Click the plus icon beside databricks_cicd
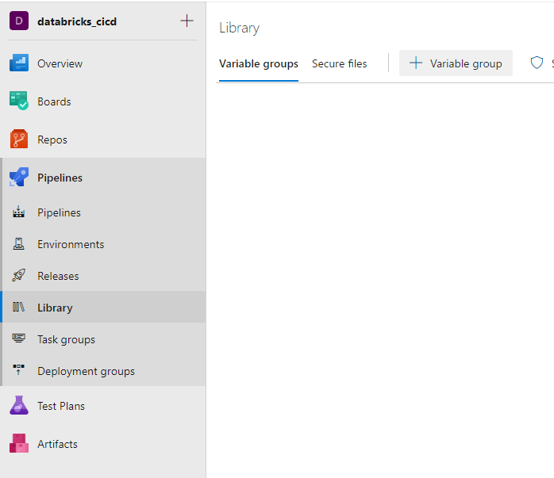 [187, 21]
